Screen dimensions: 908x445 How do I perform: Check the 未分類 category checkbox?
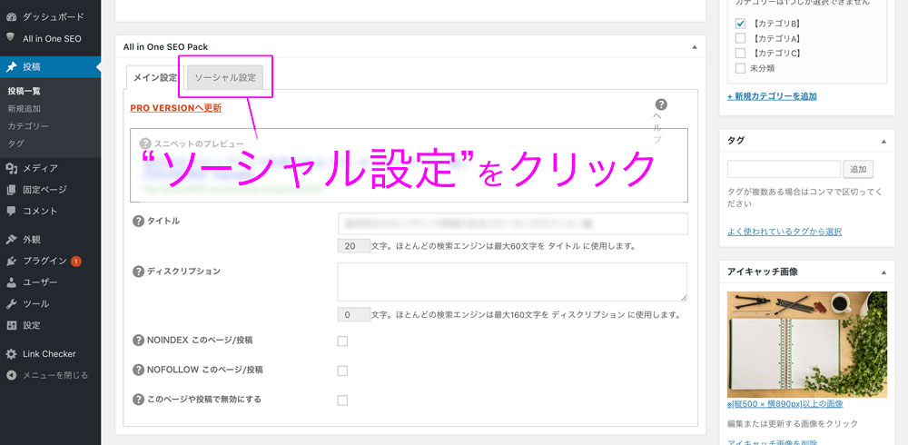tap(740, 68)
